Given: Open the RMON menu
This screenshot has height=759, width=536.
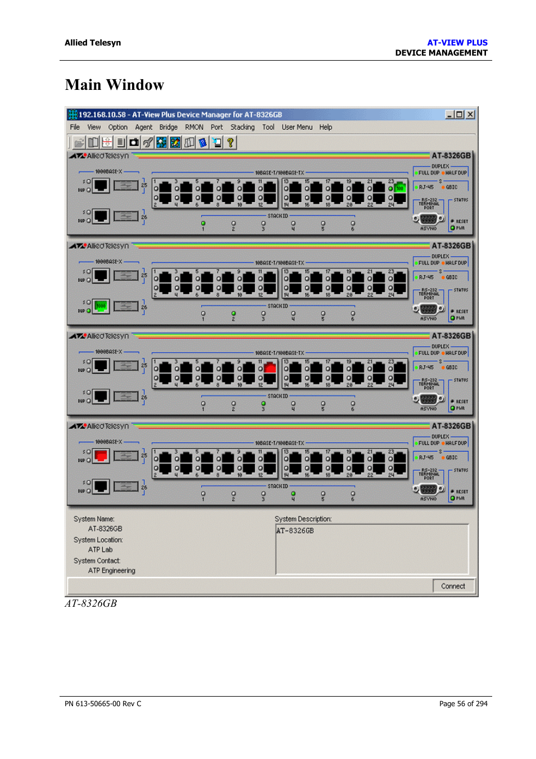Looking at the screenshot, I should tap(194, 128).
